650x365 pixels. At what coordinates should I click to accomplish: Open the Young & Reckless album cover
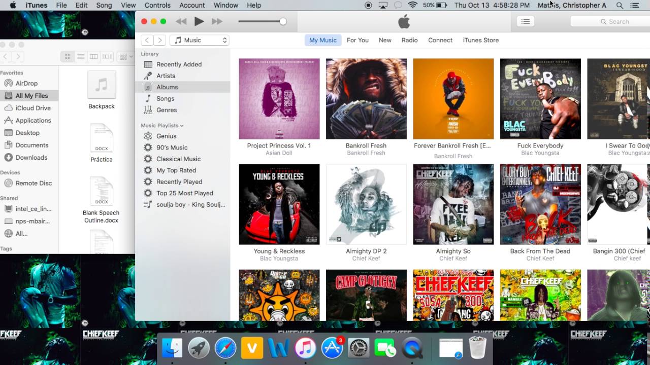(279, 204)
